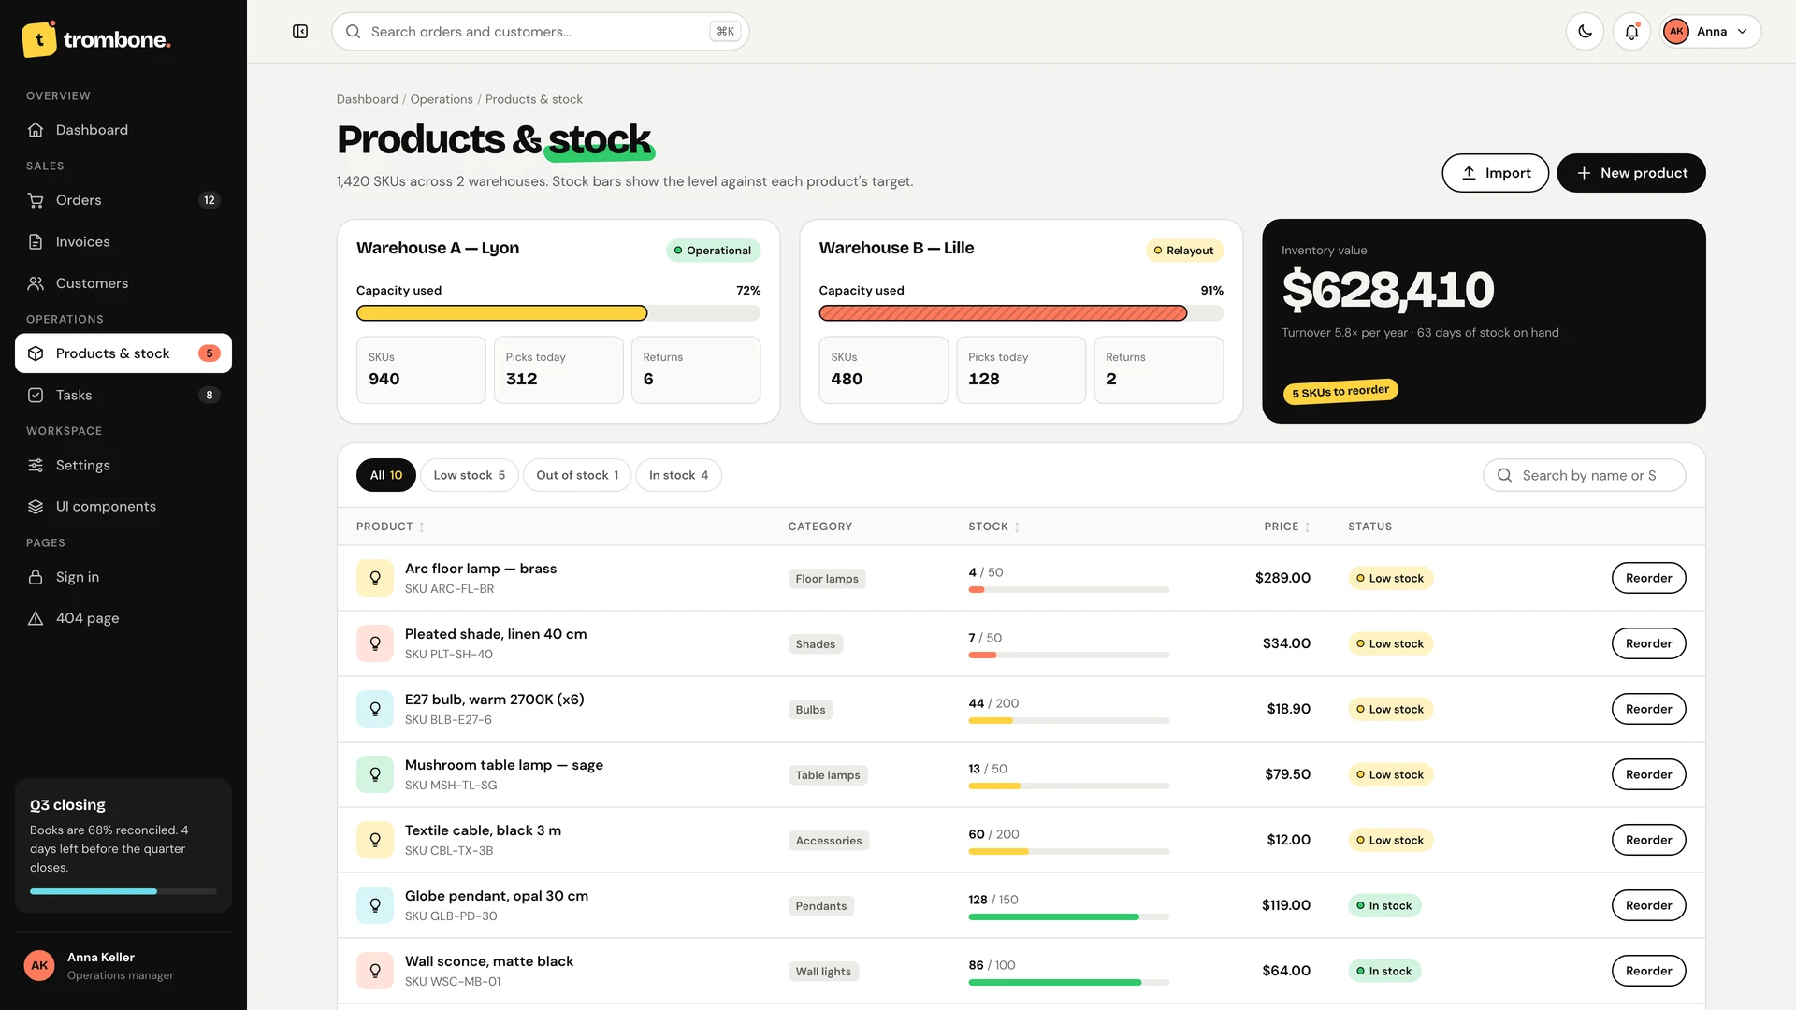
Task: Click Anna Keller profile avatar in sidebar
Action: (x=39, y=965)
